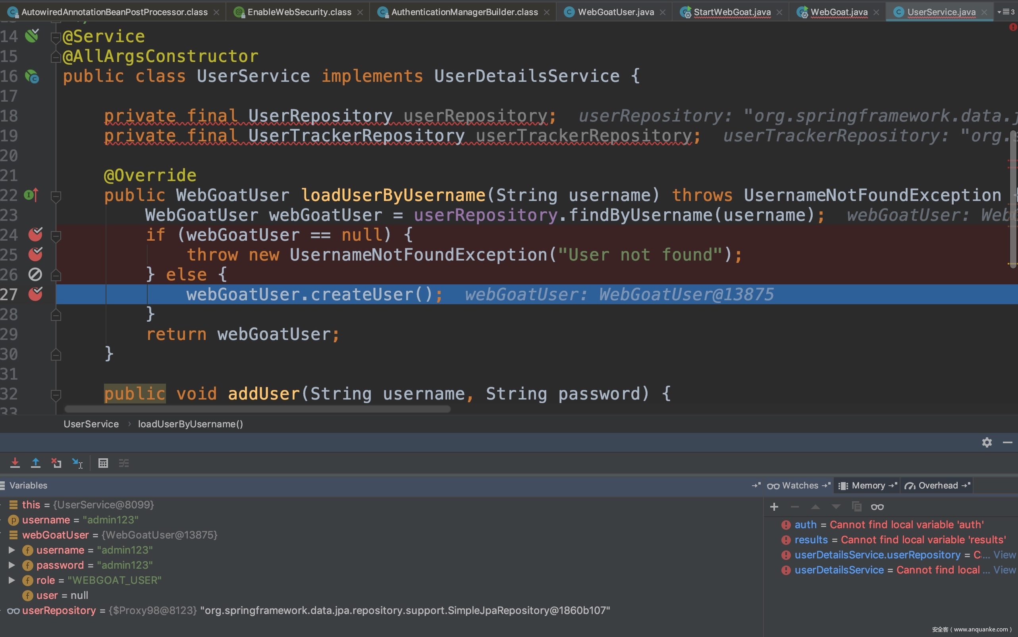Click the Trace Current Stream Chain icon
The width and height of the screenshot is (1018, 637).
[x=124, y=463]
